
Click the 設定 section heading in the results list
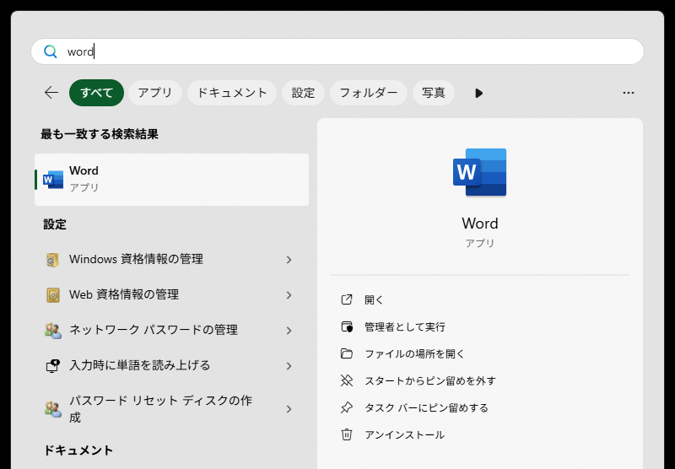55,224
